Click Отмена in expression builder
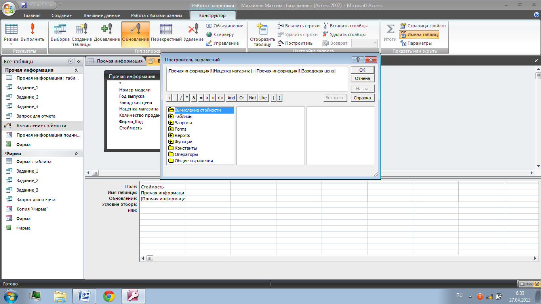 [362, 78]
